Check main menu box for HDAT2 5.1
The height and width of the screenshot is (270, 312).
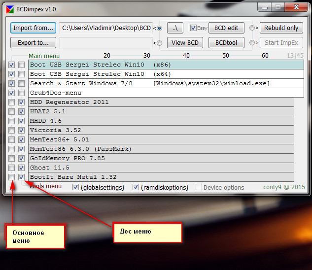pyautogui.click(x=11, y=111)
